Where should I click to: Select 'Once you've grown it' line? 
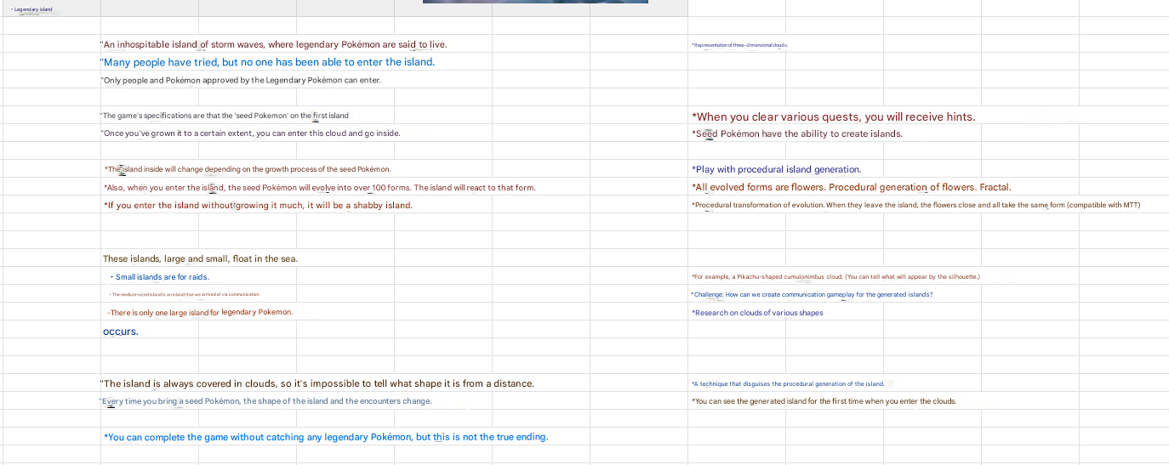(x=250, y=133)
